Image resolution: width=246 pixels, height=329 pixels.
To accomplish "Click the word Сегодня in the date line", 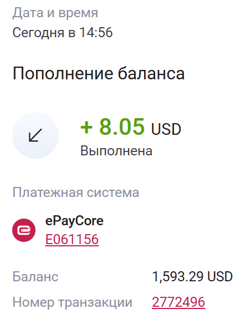I will (x=38, y=33).
